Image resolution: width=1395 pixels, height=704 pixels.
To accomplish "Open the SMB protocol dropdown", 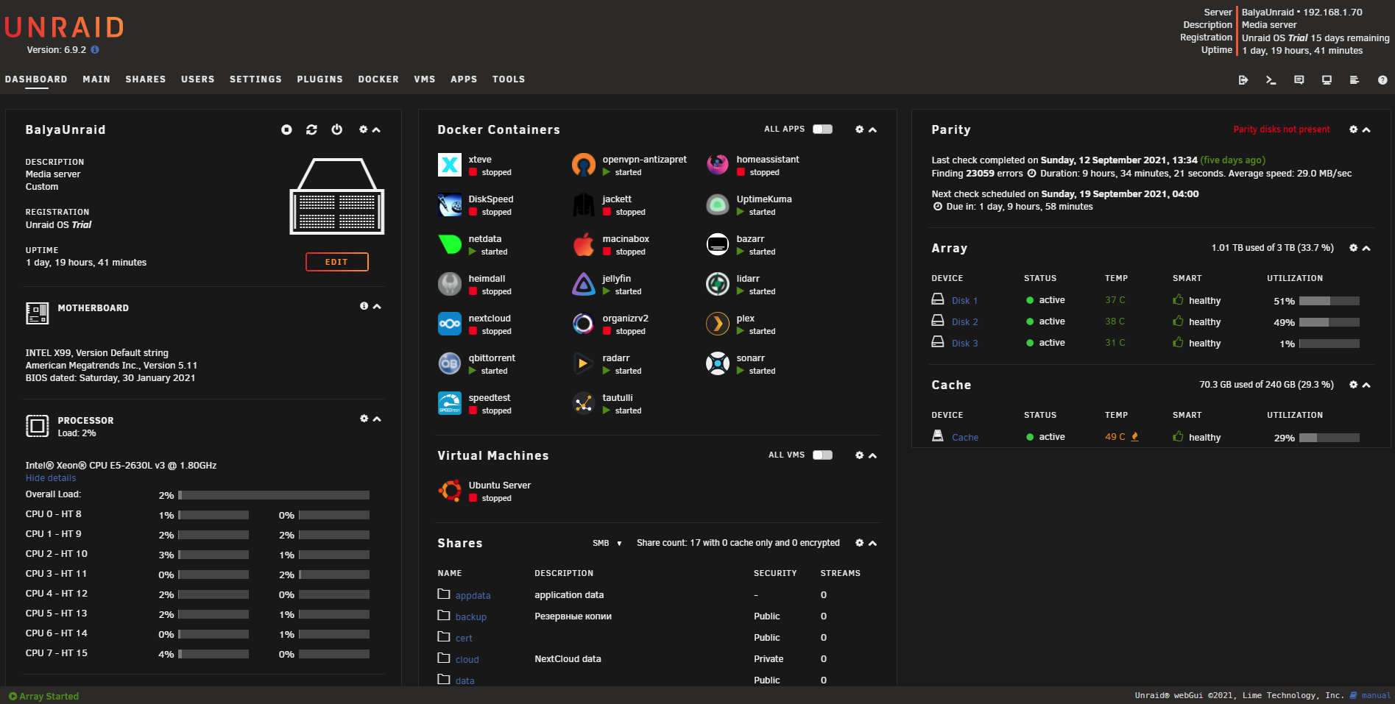I will pyautogui.click(x=607, y=544).
